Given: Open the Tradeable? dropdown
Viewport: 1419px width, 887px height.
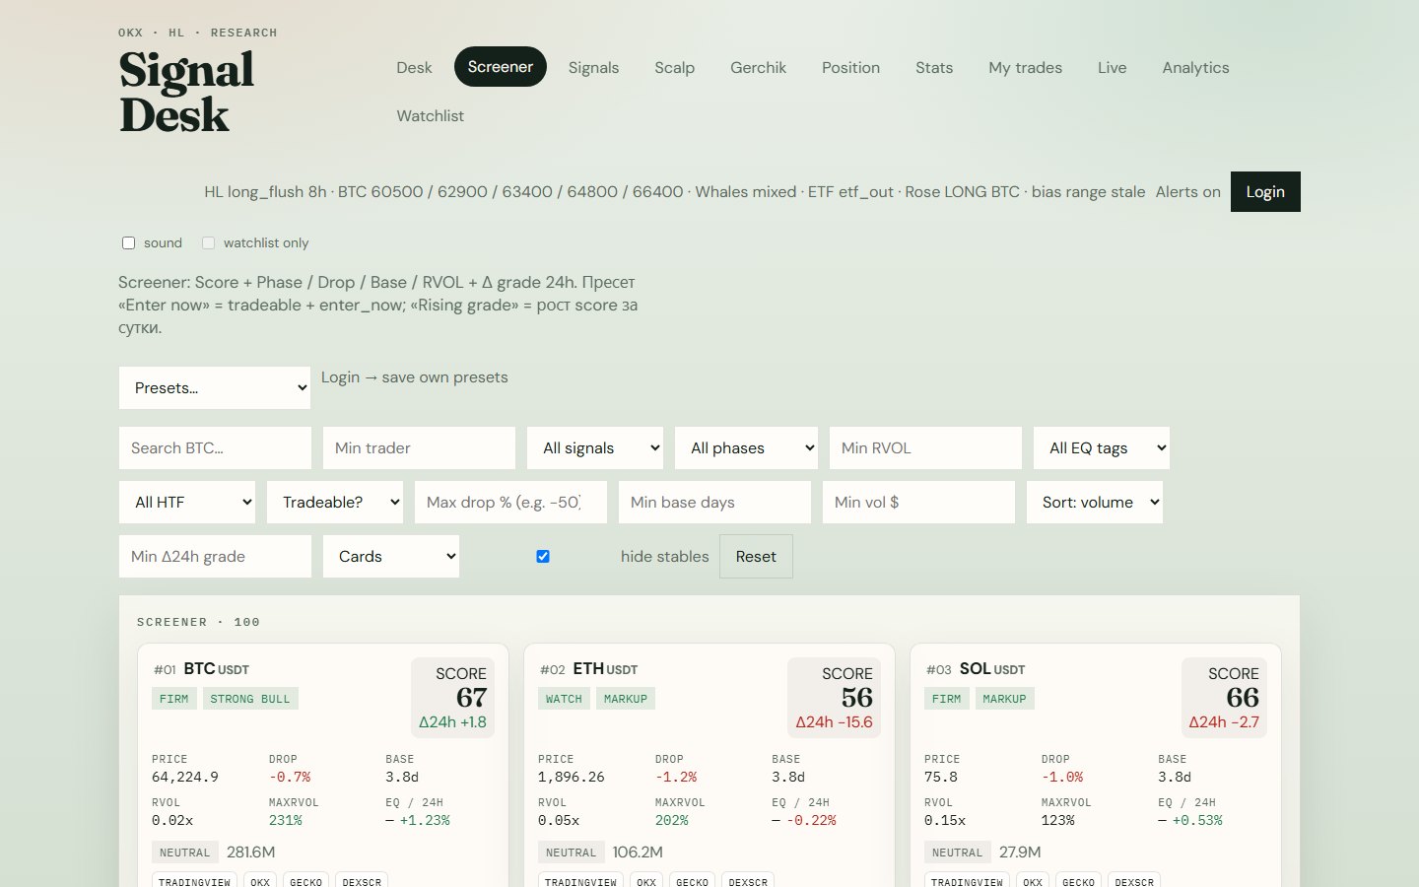Looking at the screenshot, I should 335,503.
